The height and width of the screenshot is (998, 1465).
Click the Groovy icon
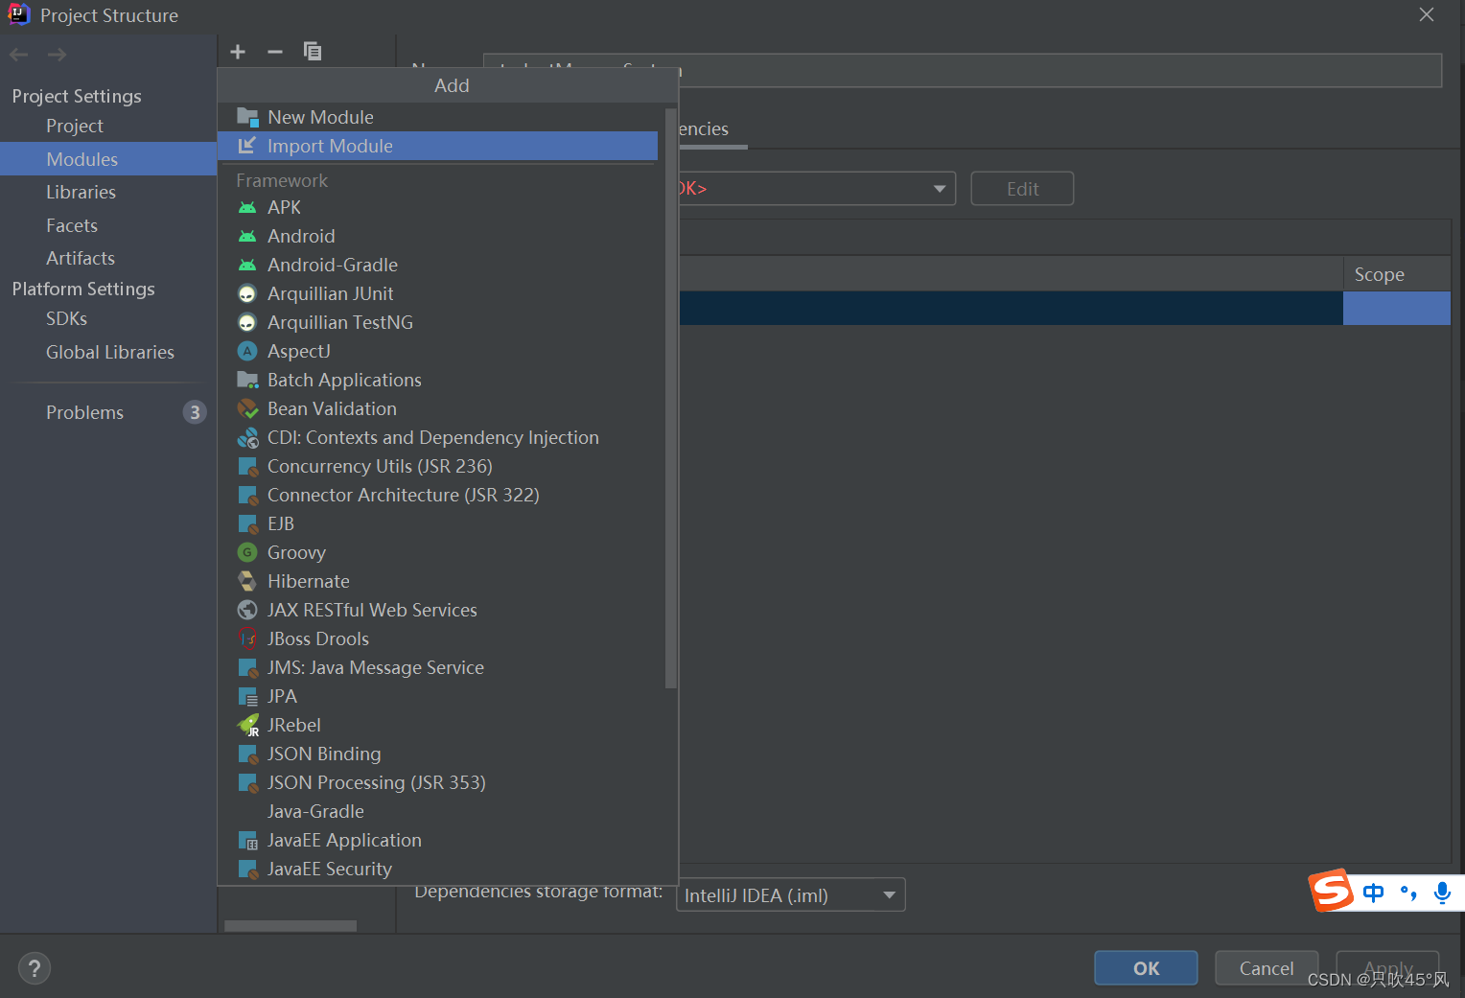[247, 552]
